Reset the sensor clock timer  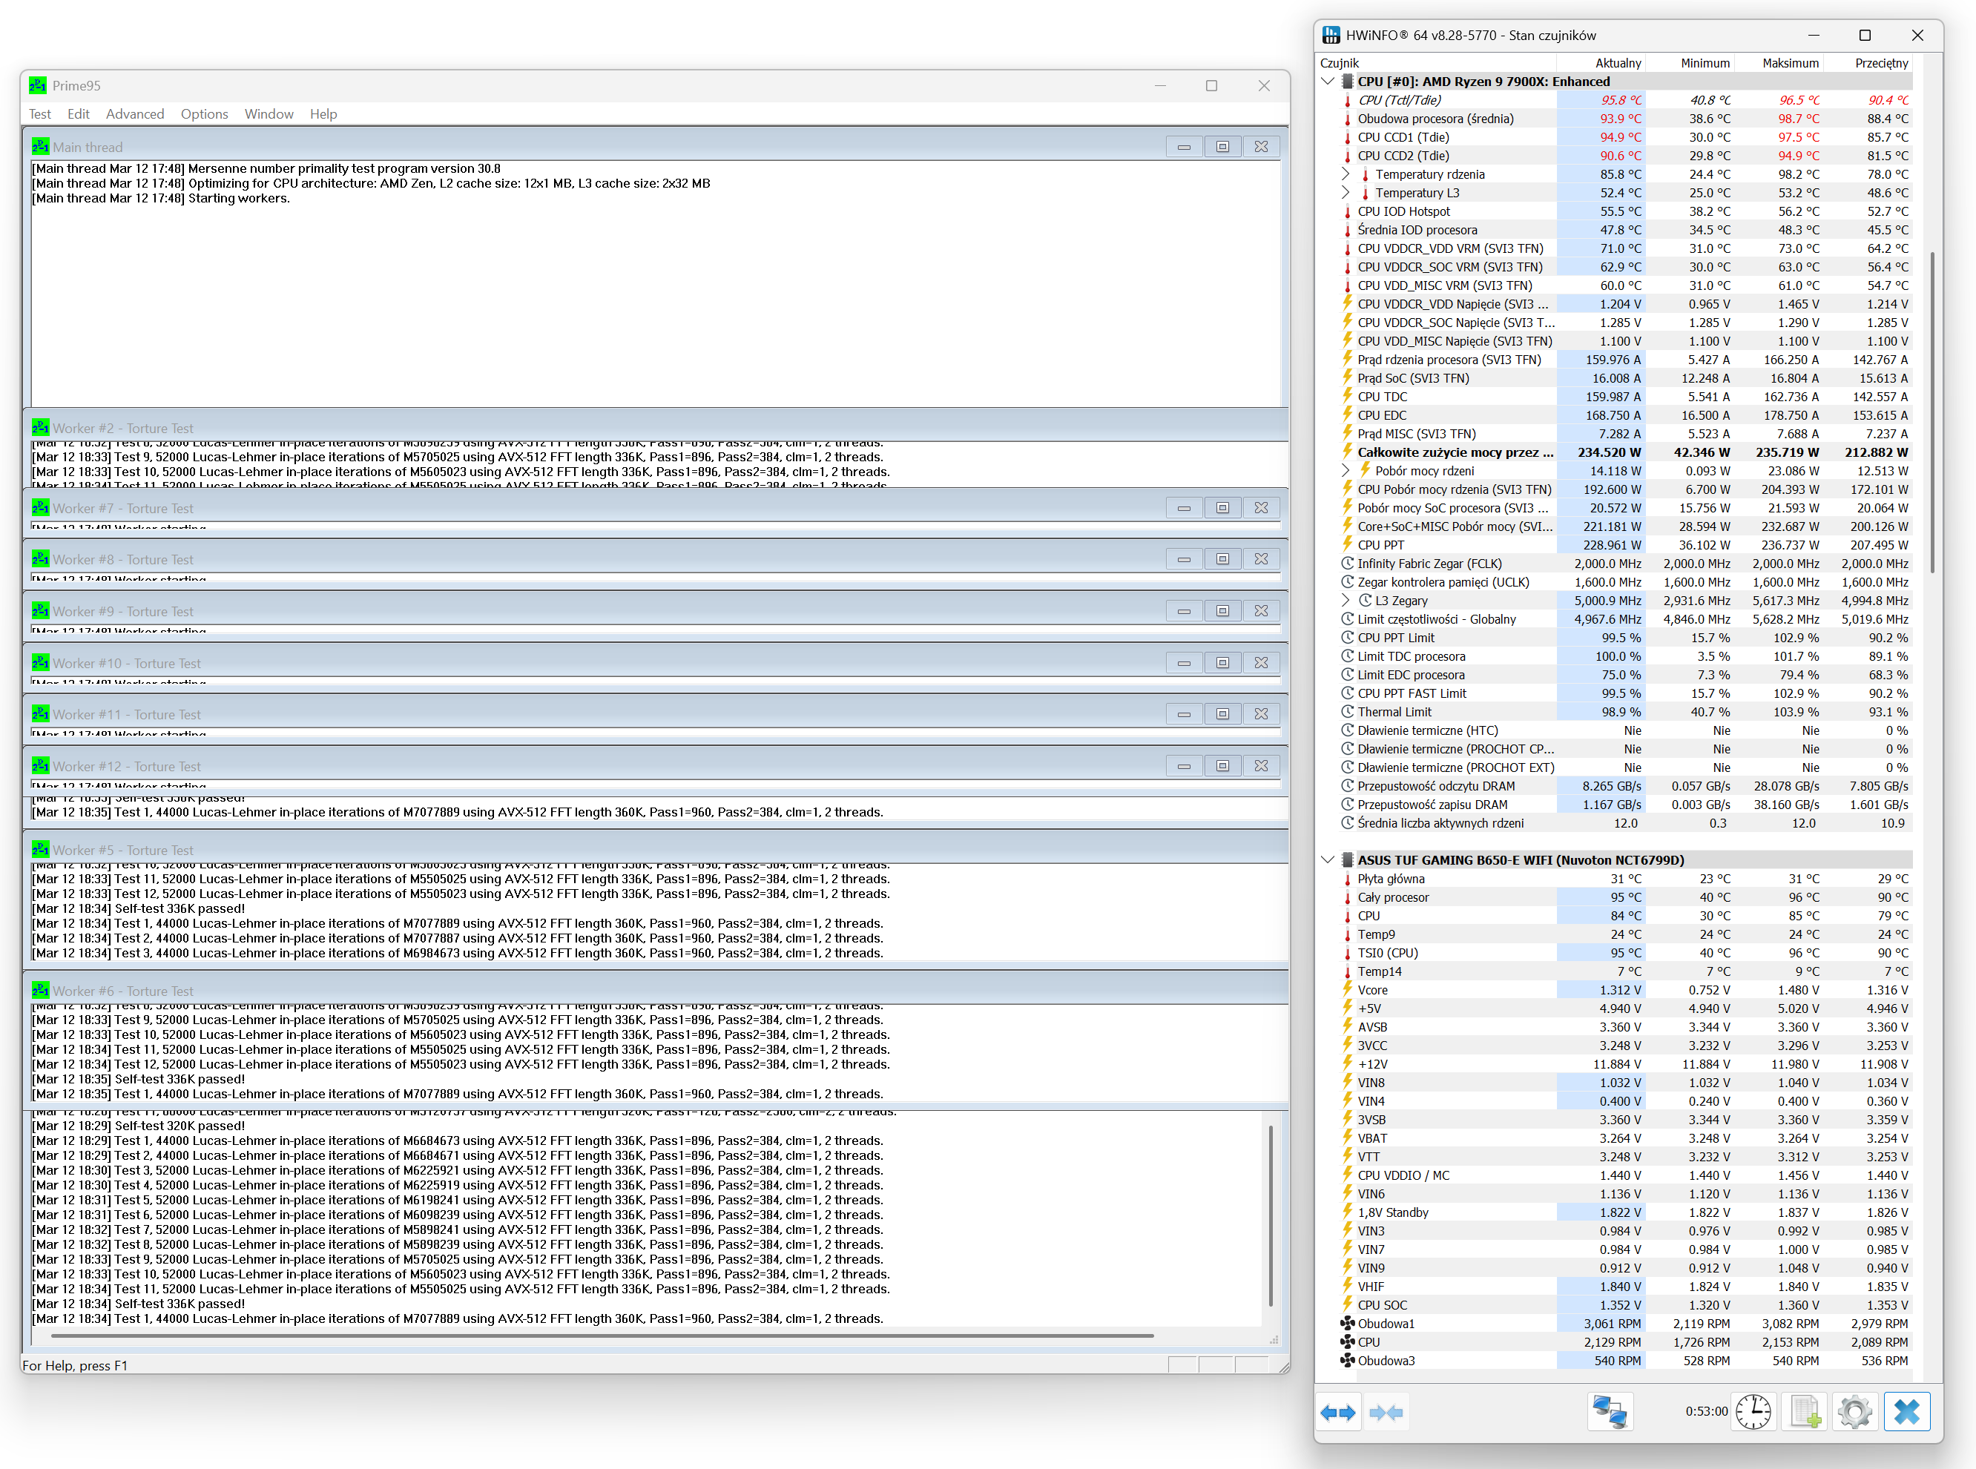pos(1753,1412)
